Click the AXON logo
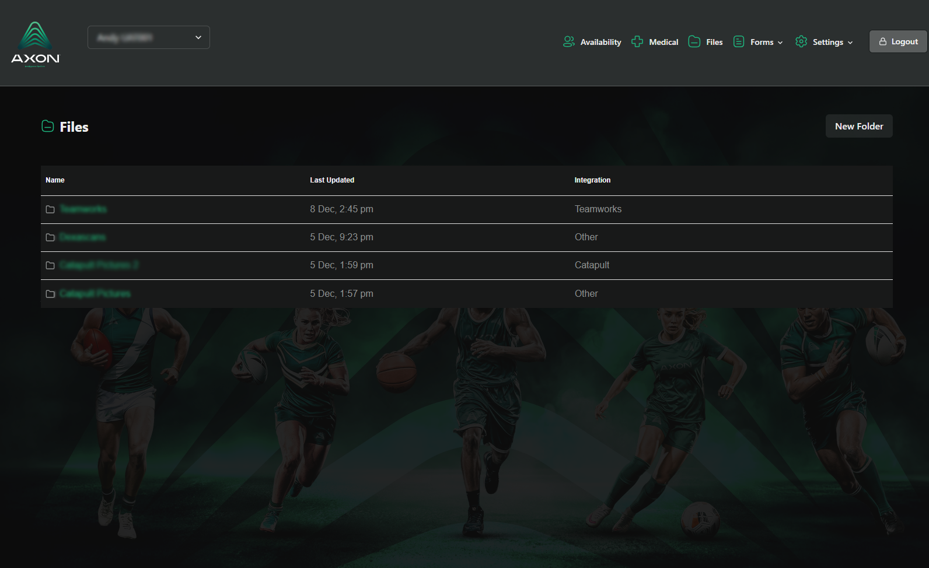 [35, 44]
